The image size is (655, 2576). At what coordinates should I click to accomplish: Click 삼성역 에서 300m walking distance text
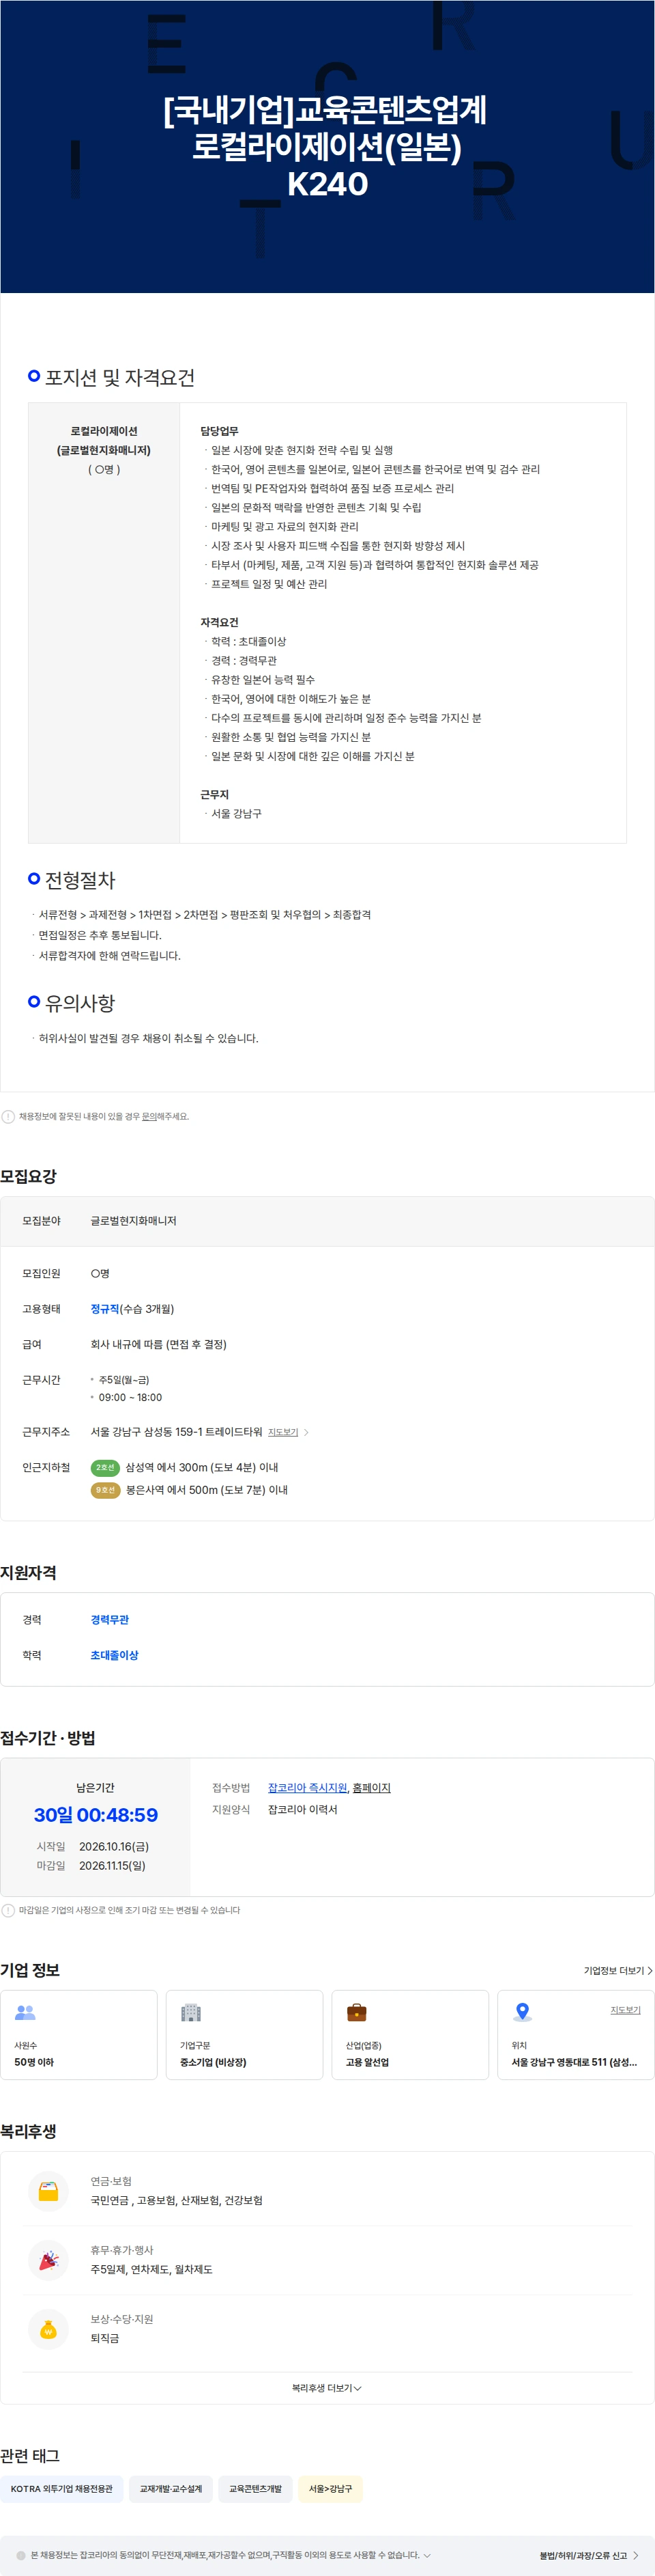click(202, 1467)
